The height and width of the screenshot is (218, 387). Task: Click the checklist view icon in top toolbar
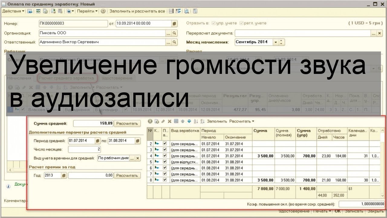pos(178,11)
